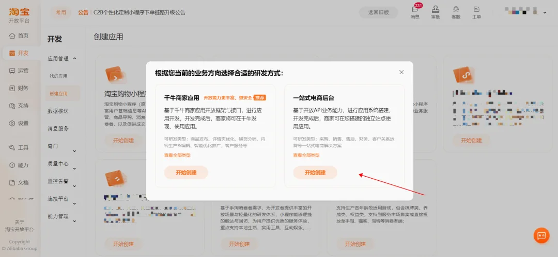Viewport: 558px width, 257px height.
Task: View all types under 千牛商家应用
Action: [x=177, y=155]
